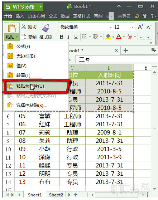Screen dimensions: 158x200
Task: Select the Format Painter (格式刷) brush
Action: coord(46,31)
